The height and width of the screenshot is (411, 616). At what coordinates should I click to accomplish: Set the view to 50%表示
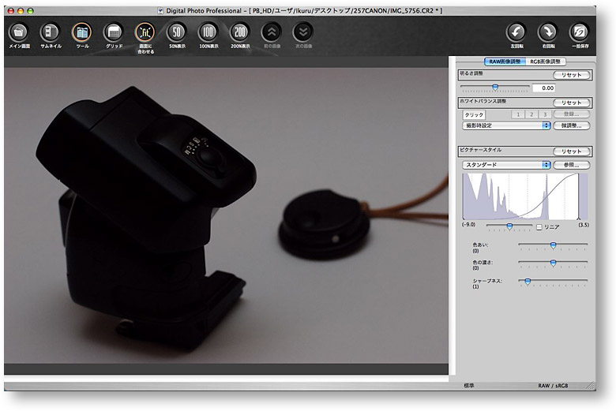(x=177, y=32)
